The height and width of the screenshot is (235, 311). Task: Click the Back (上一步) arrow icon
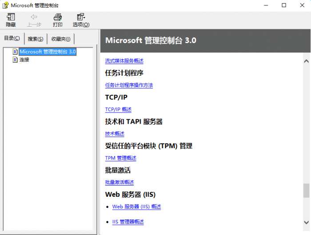coord(34,17)
